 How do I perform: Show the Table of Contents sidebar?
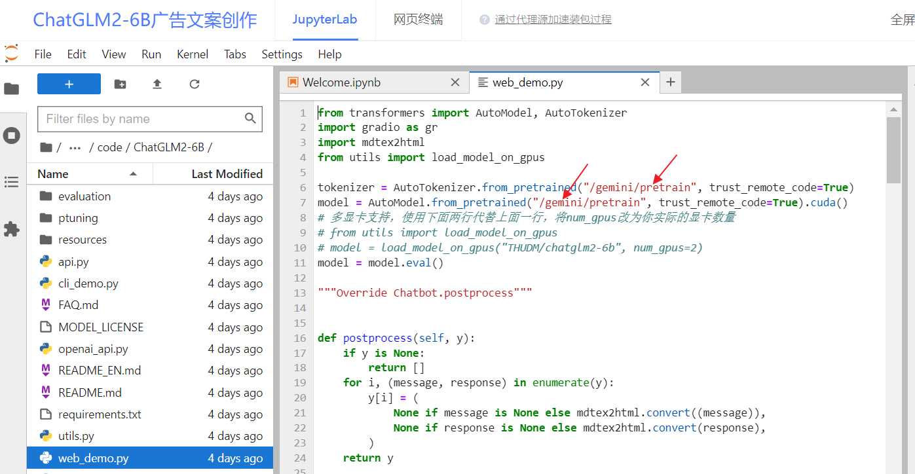pyautogui.click(x=12, y=182)
